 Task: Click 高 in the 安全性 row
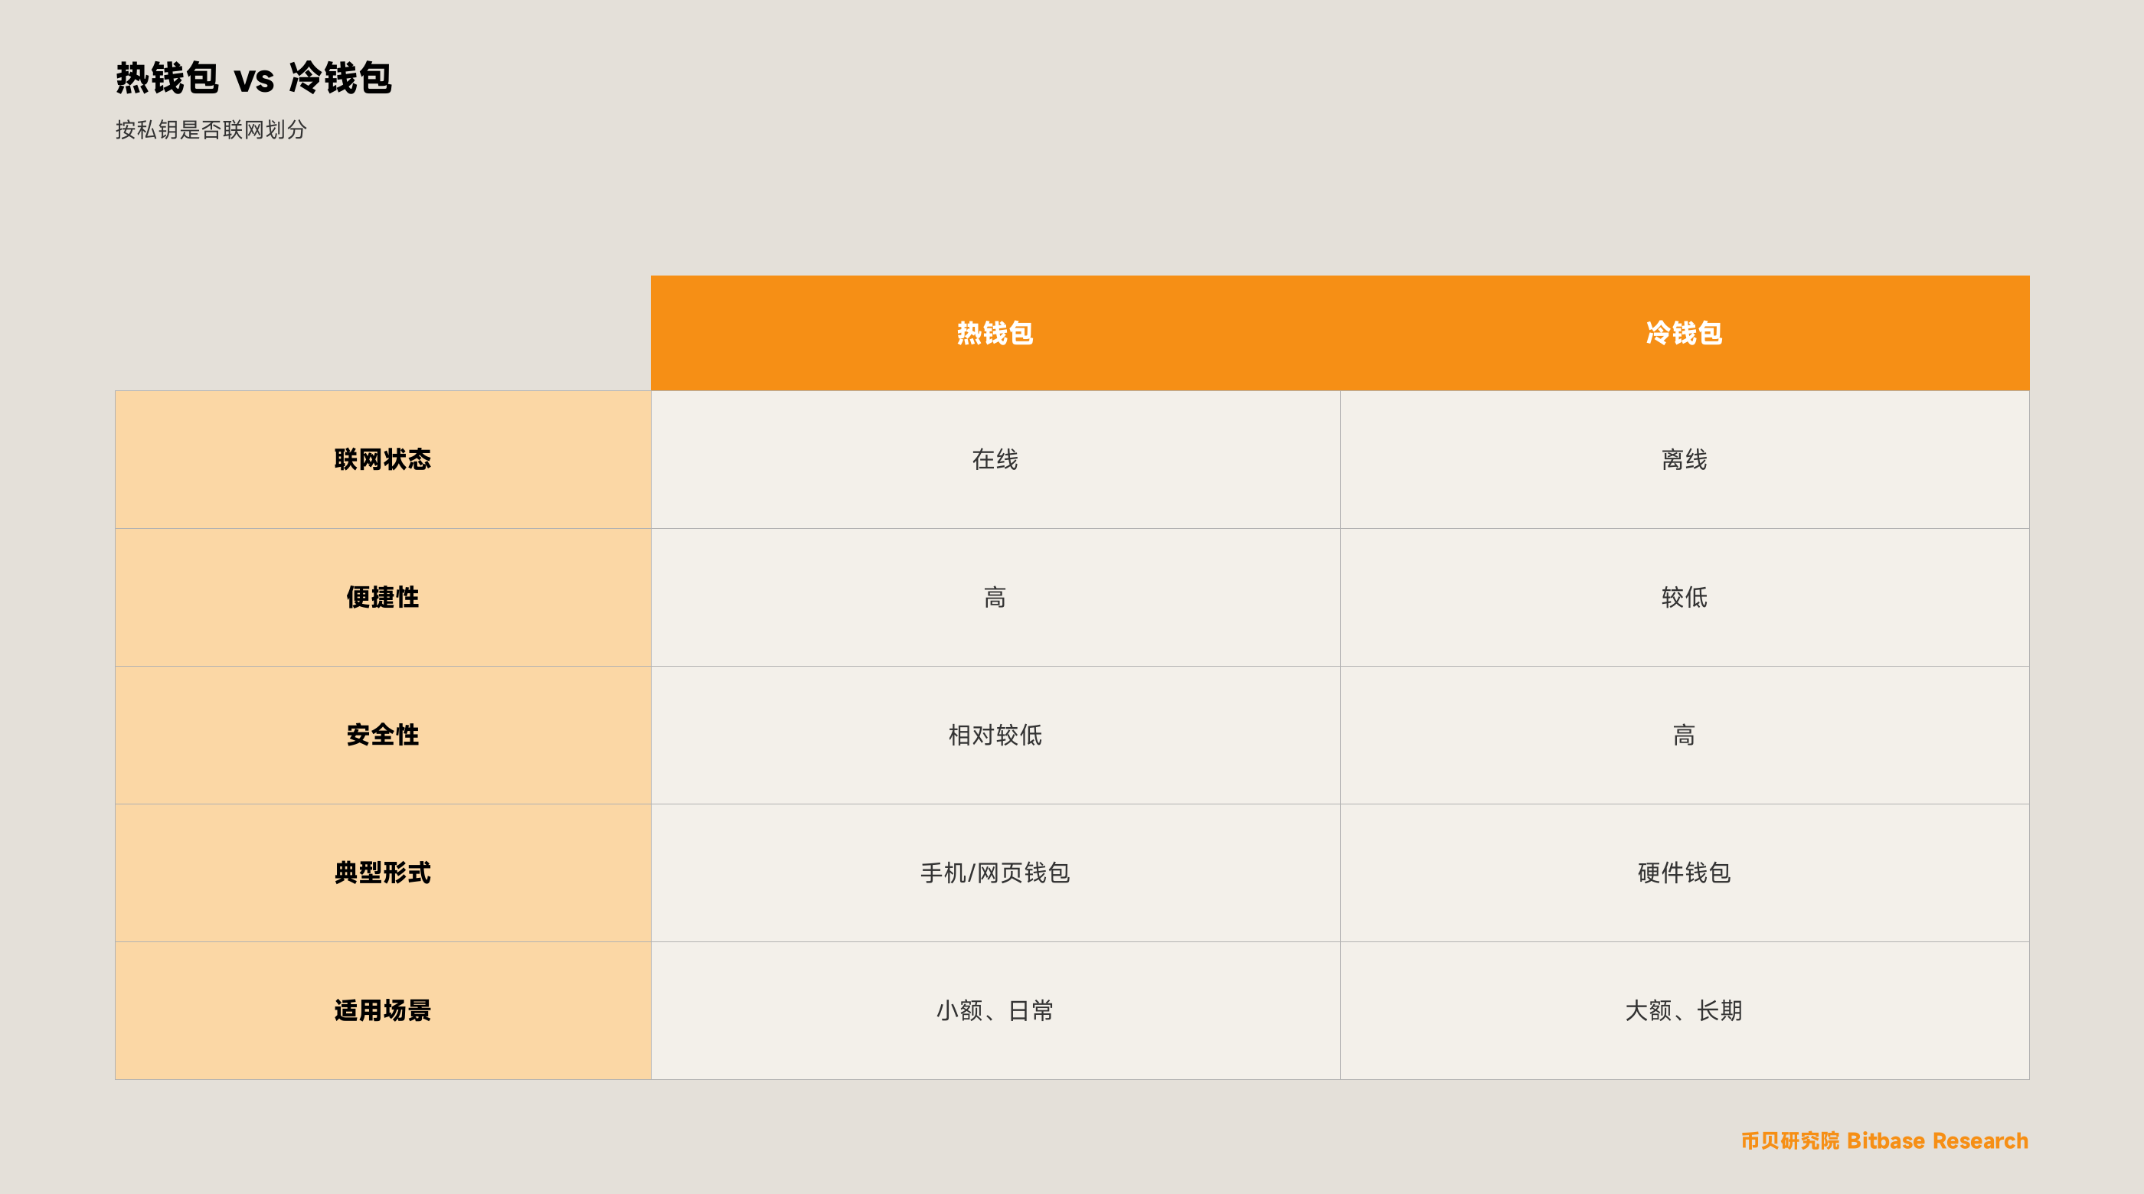(1684, 735)
